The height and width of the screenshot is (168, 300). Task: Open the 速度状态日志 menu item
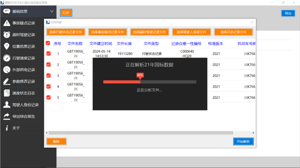pos(22,93)
